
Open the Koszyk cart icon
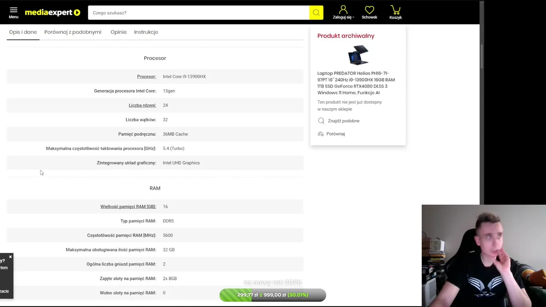pos(395,10)
